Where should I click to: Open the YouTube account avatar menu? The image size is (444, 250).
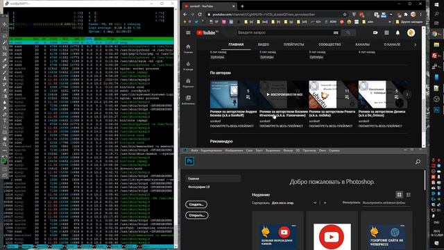[411, 33]
